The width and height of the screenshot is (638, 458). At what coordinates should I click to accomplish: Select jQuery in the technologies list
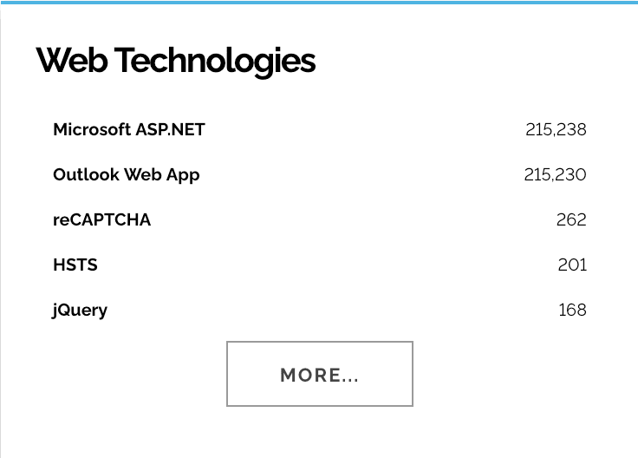[80, 311]
